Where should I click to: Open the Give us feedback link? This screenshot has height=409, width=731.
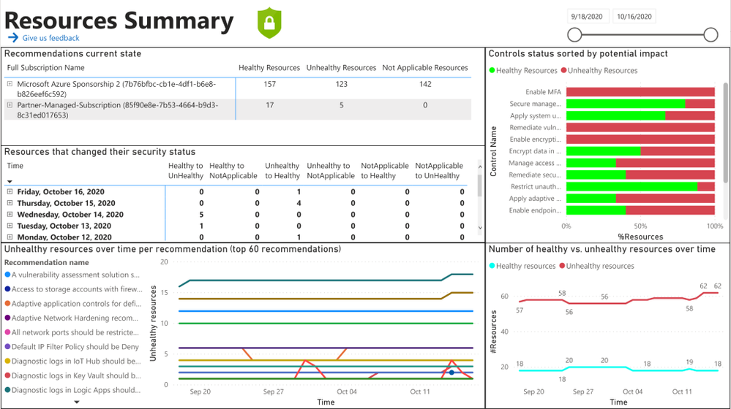[x=50, y=38]
